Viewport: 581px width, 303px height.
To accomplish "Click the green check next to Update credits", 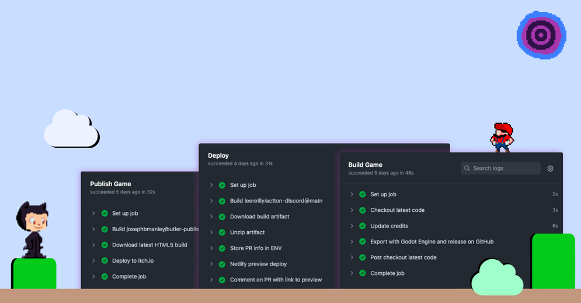I will pyautogui.click(x=362, y=226).
